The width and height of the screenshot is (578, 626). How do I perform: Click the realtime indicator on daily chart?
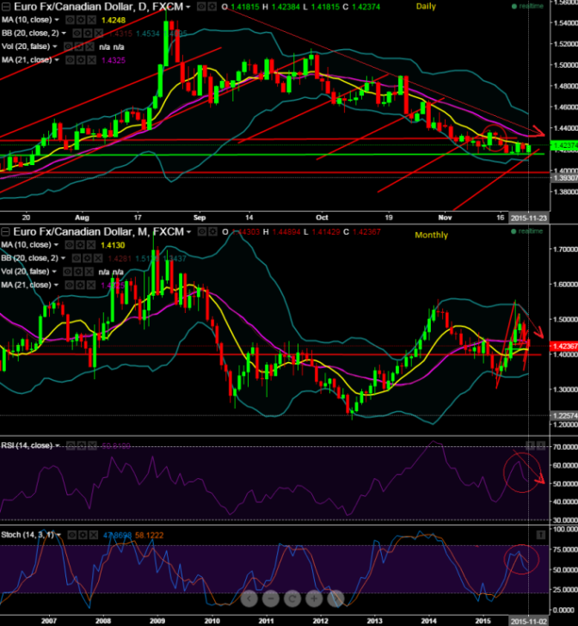point(531,7)
